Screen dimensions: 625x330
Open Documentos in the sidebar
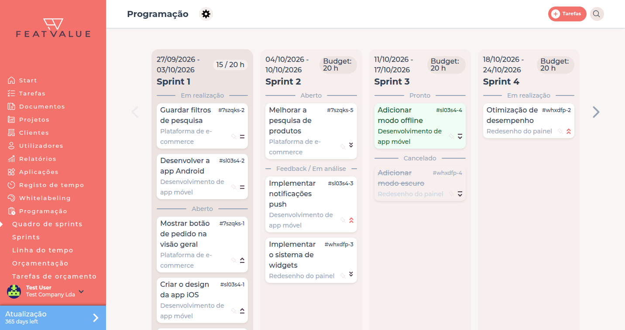pyautogui.click(x=36, y=106)
